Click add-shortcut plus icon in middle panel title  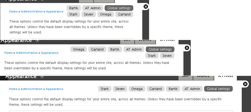[37, 41]
